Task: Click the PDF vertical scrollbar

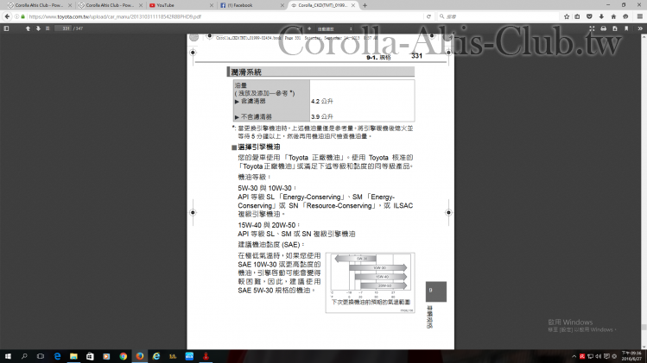Action: point(644,191)
